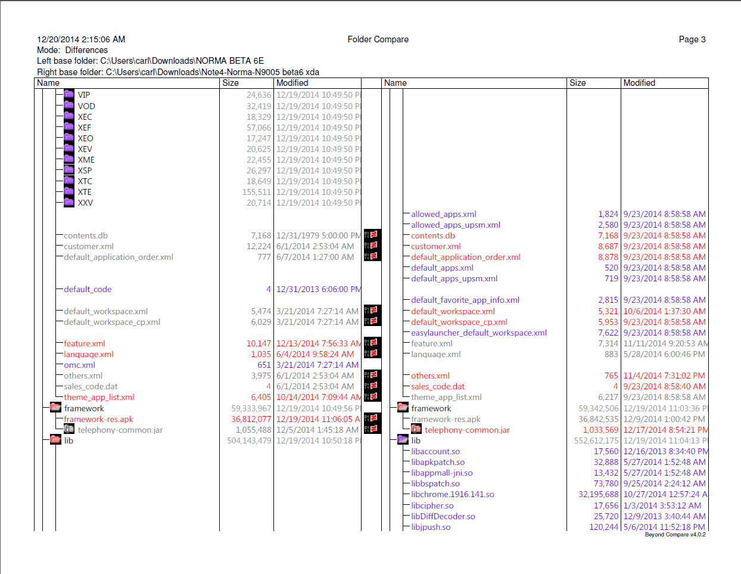Click the difference marker for contents.db
The width and height of the screenshot is (741, 574).
tap(372, 235)
